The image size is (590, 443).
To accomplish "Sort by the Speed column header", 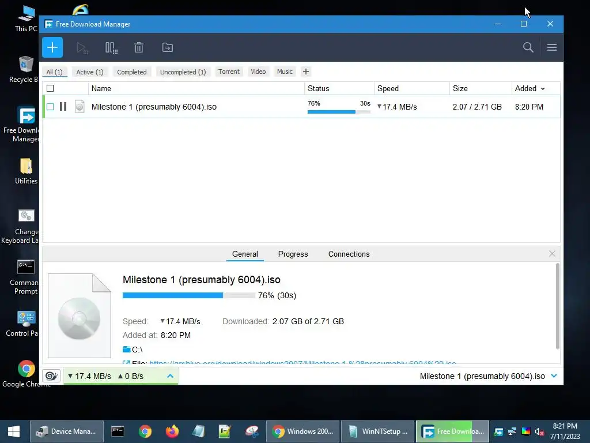I will click(x=411, y=88).
